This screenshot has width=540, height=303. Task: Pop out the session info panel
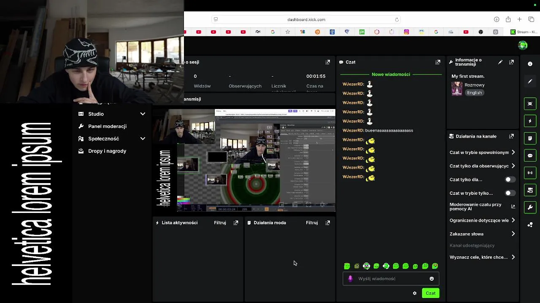[328, 62]
